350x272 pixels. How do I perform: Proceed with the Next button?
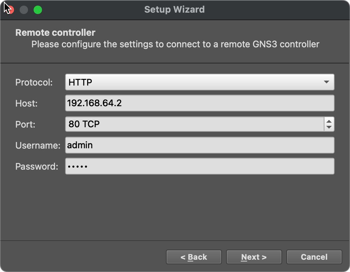[254, 257]
